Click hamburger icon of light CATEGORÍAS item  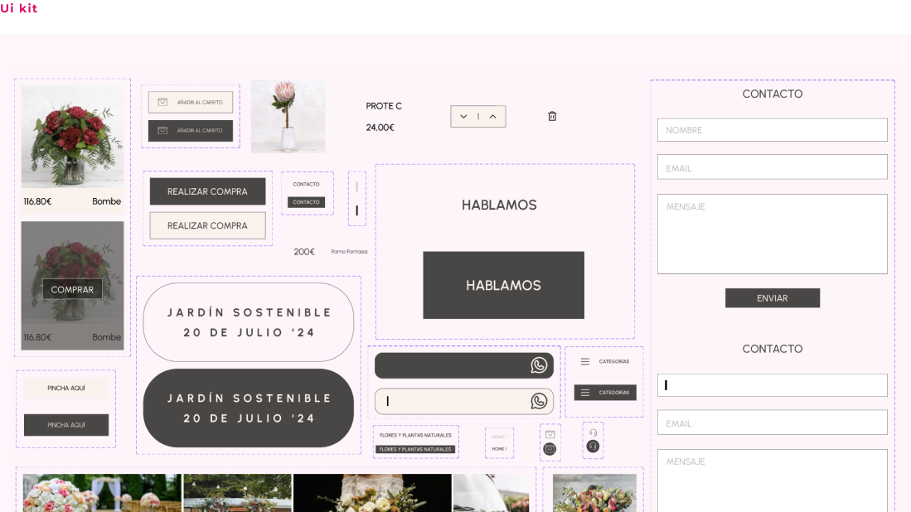click(x=585, y=361)
